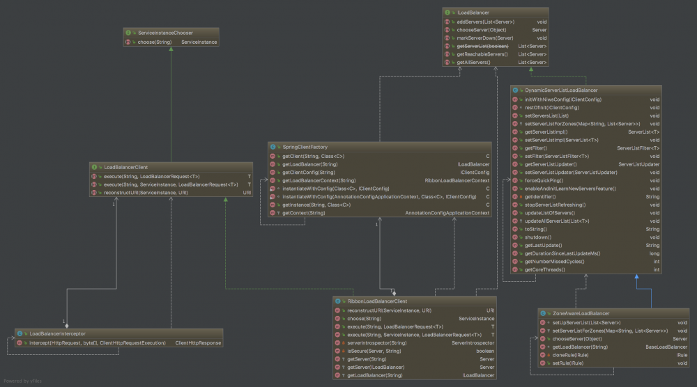Select getDurationSinceLastUpdateMs() method
This screenshot has height=387, width=697.
pos(586,253)
